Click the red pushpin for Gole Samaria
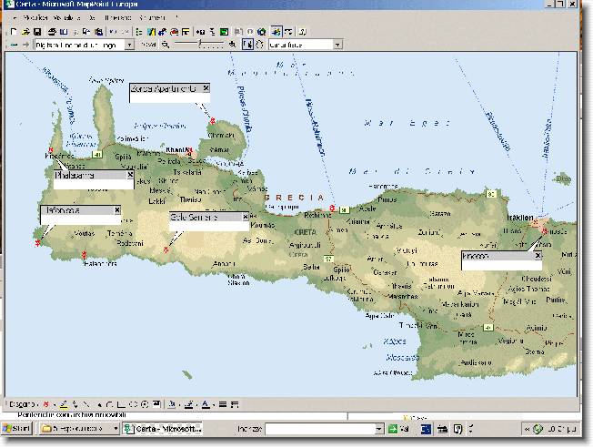This screenshot has height=448, width=593. [166, 249]
